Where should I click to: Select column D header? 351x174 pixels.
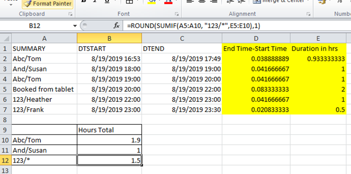coord(256,38)
